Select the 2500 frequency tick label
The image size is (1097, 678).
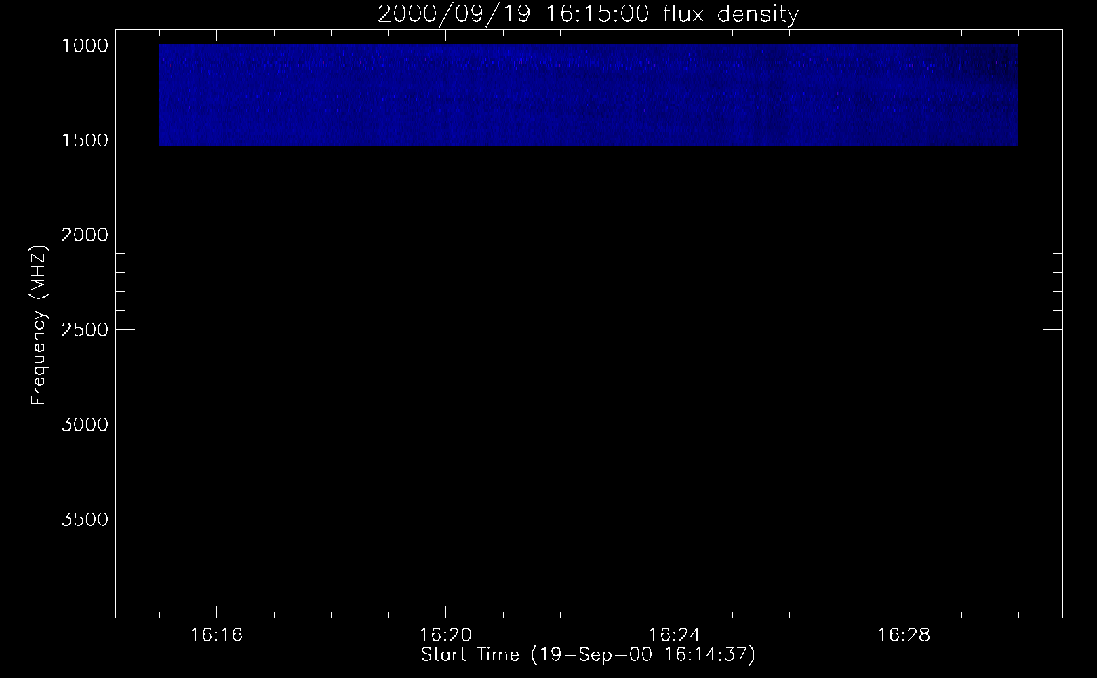tap(85, 330)
